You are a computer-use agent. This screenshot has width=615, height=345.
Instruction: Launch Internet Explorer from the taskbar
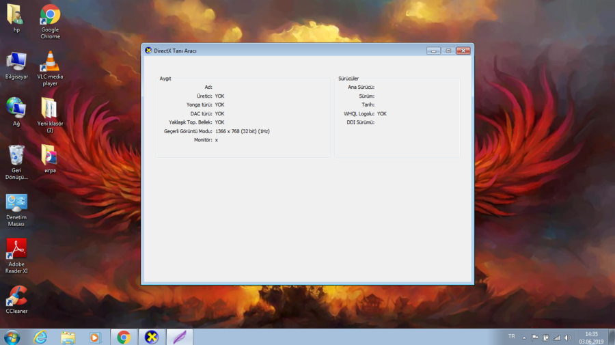pos(40,337)
